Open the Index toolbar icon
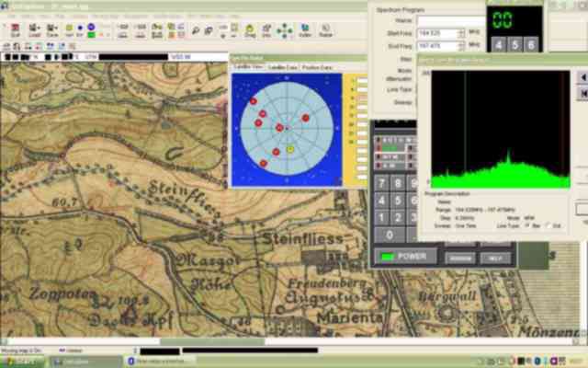This screenshot has width=588, height=368. [305, 30]
